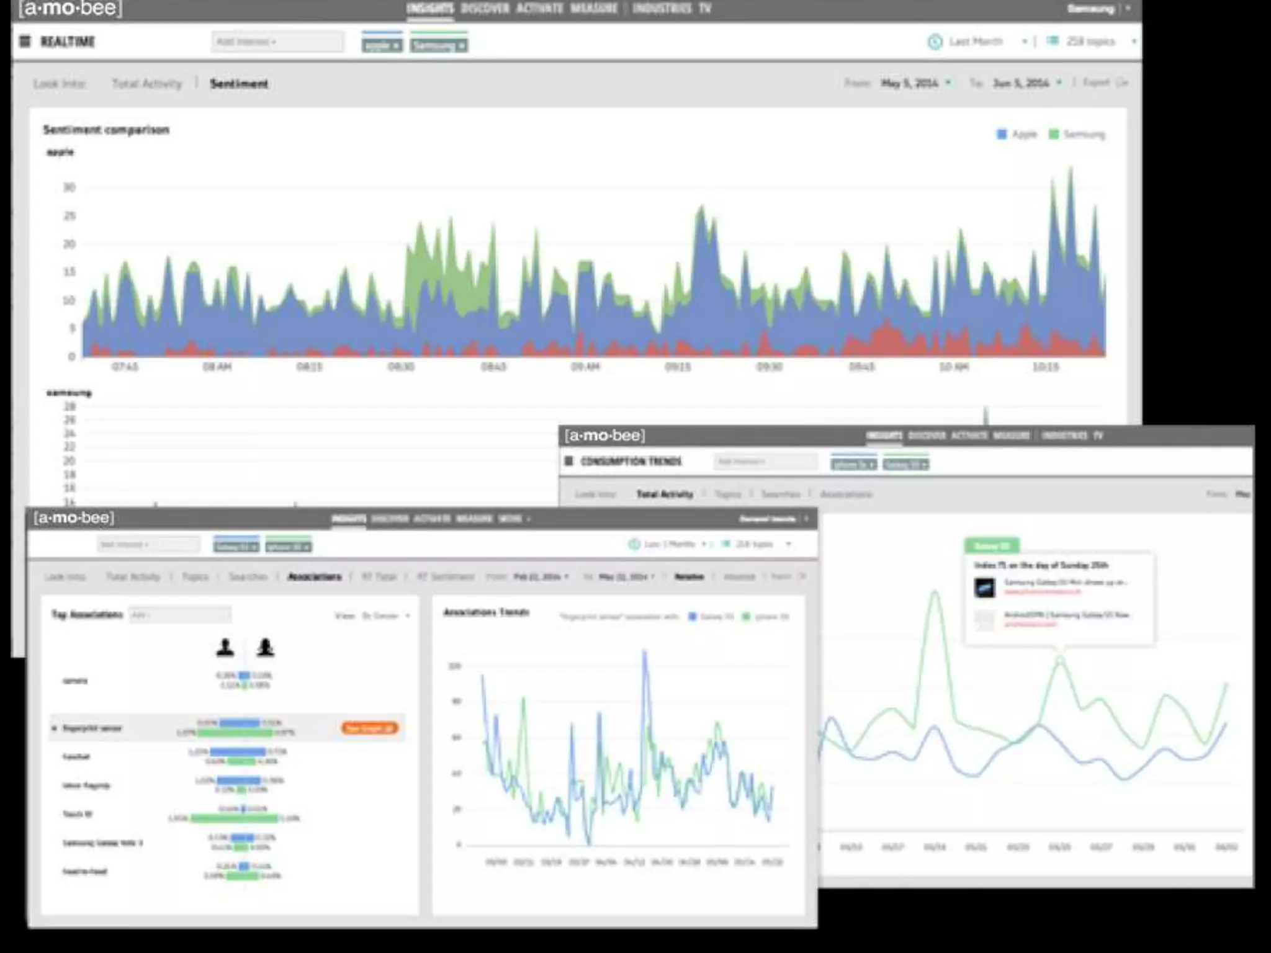Click the male gender silhouette icon
The height and width of the screenshot is (953, 1271).
click(225, 648)
